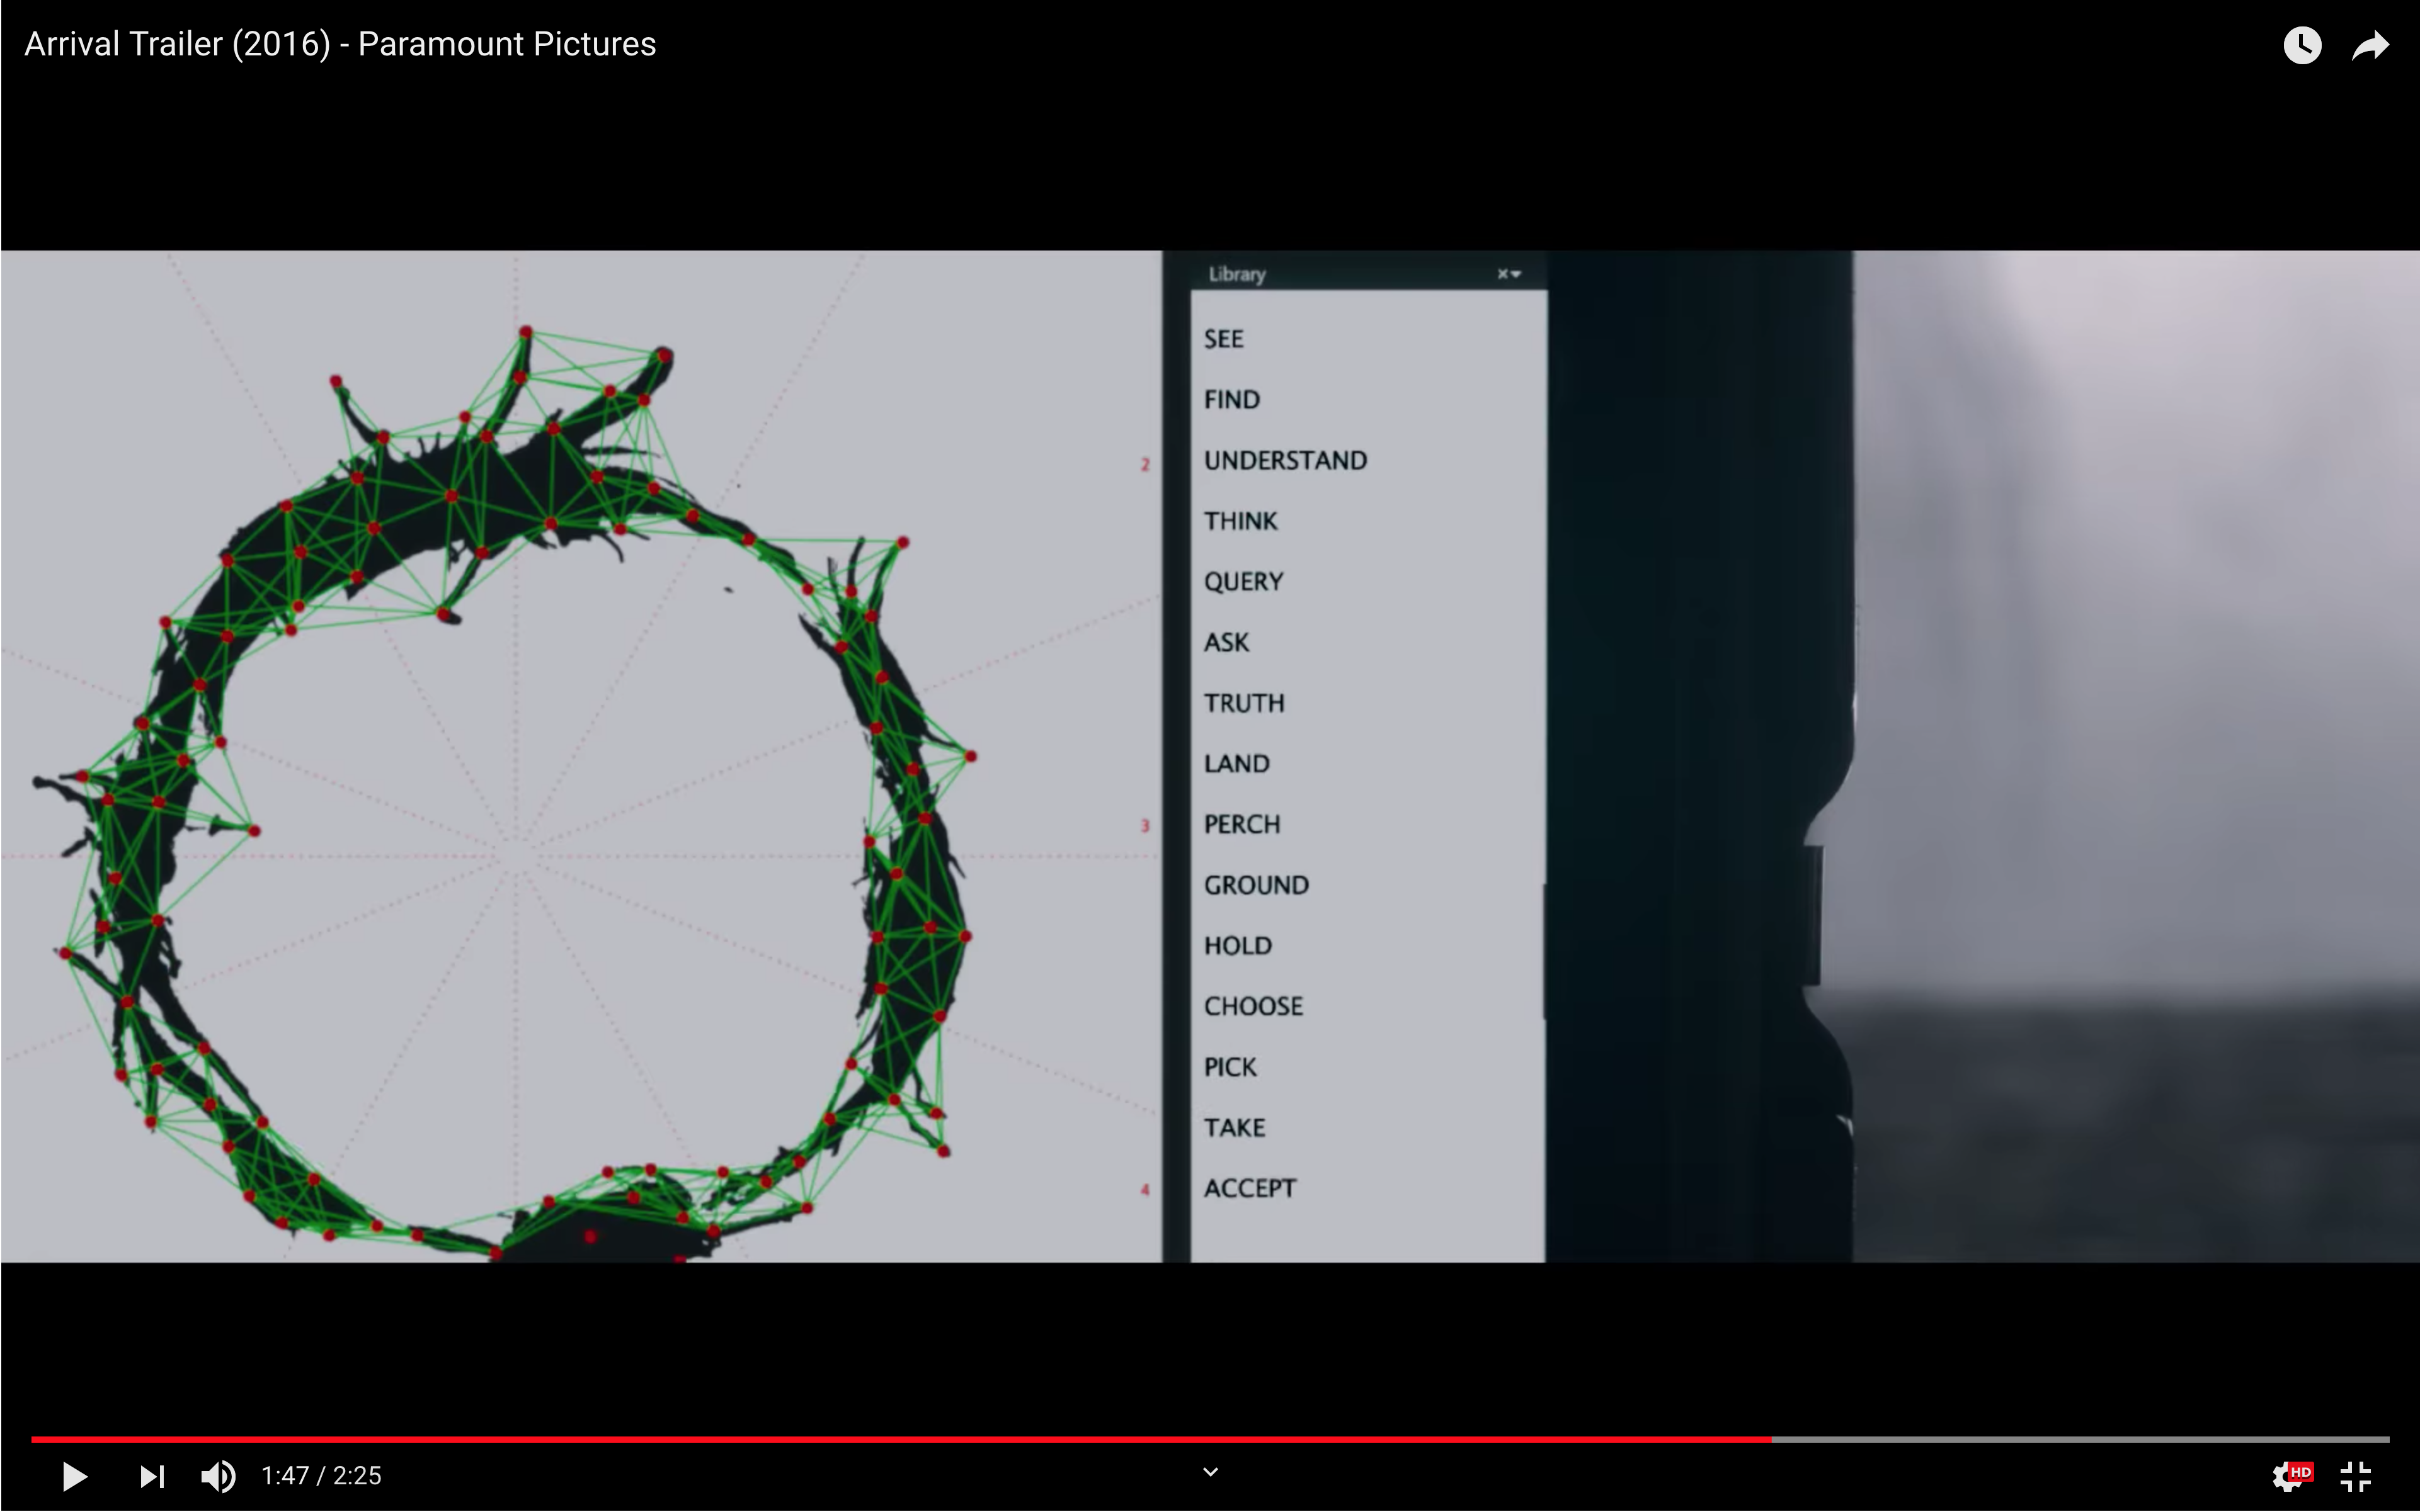Exit full screen mode
This screenshot has height=1512, width=2420.
(2356, 1476)
